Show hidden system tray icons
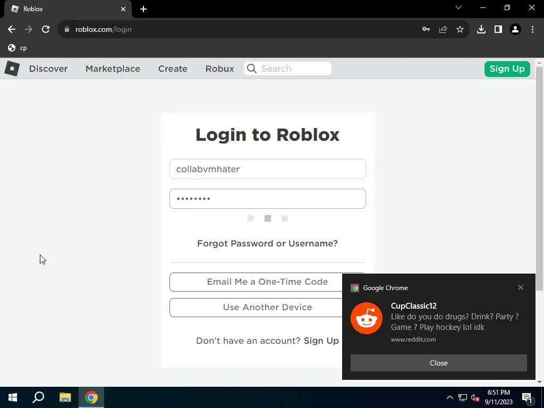 point(449,397)
